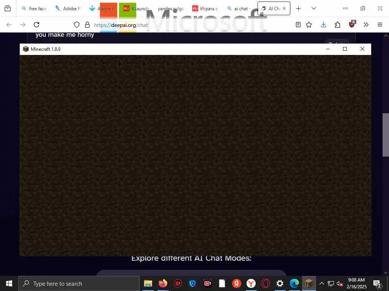389x291 pixels.
Task: Click the Minecraft 1.8.9 window title
Action: pos(46,49)
